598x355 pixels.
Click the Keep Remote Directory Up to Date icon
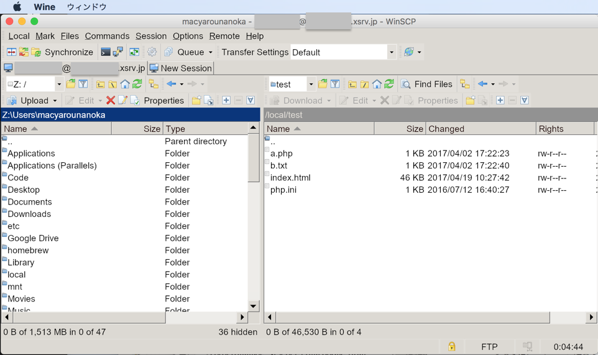point(134,52)
